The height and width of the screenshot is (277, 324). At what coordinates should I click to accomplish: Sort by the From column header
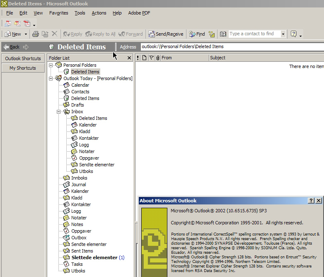[x=185, y=58]
